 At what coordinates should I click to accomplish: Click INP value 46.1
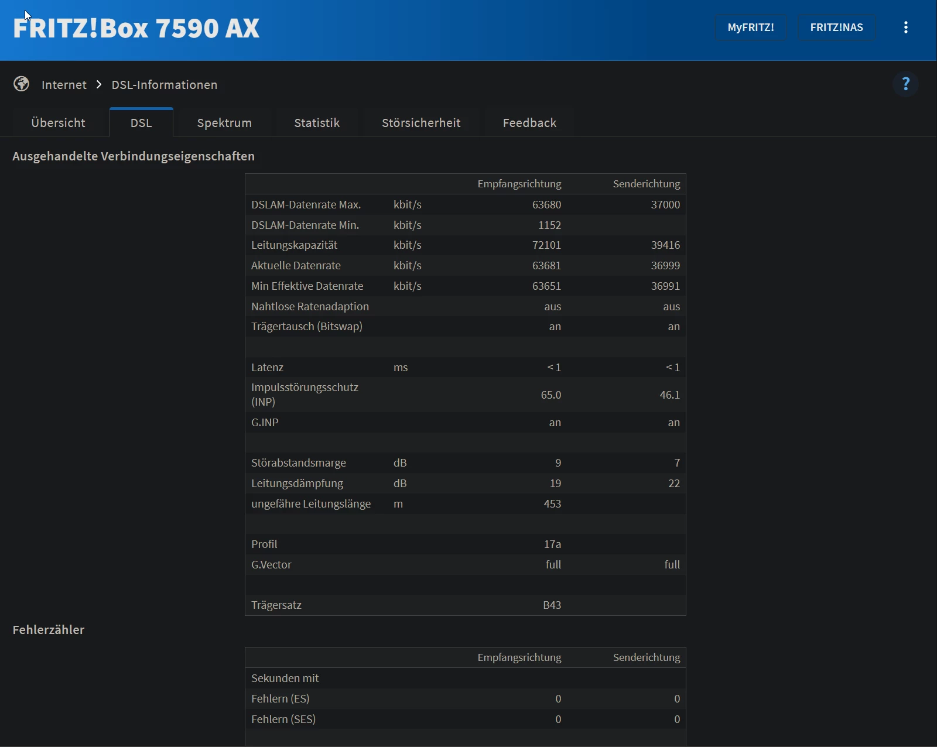(x=669, y=395)
